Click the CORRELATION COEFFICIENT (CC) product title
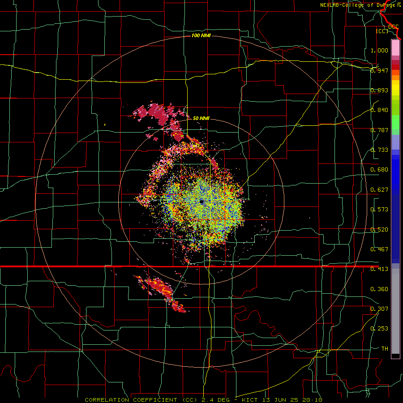 coord(140,400)
